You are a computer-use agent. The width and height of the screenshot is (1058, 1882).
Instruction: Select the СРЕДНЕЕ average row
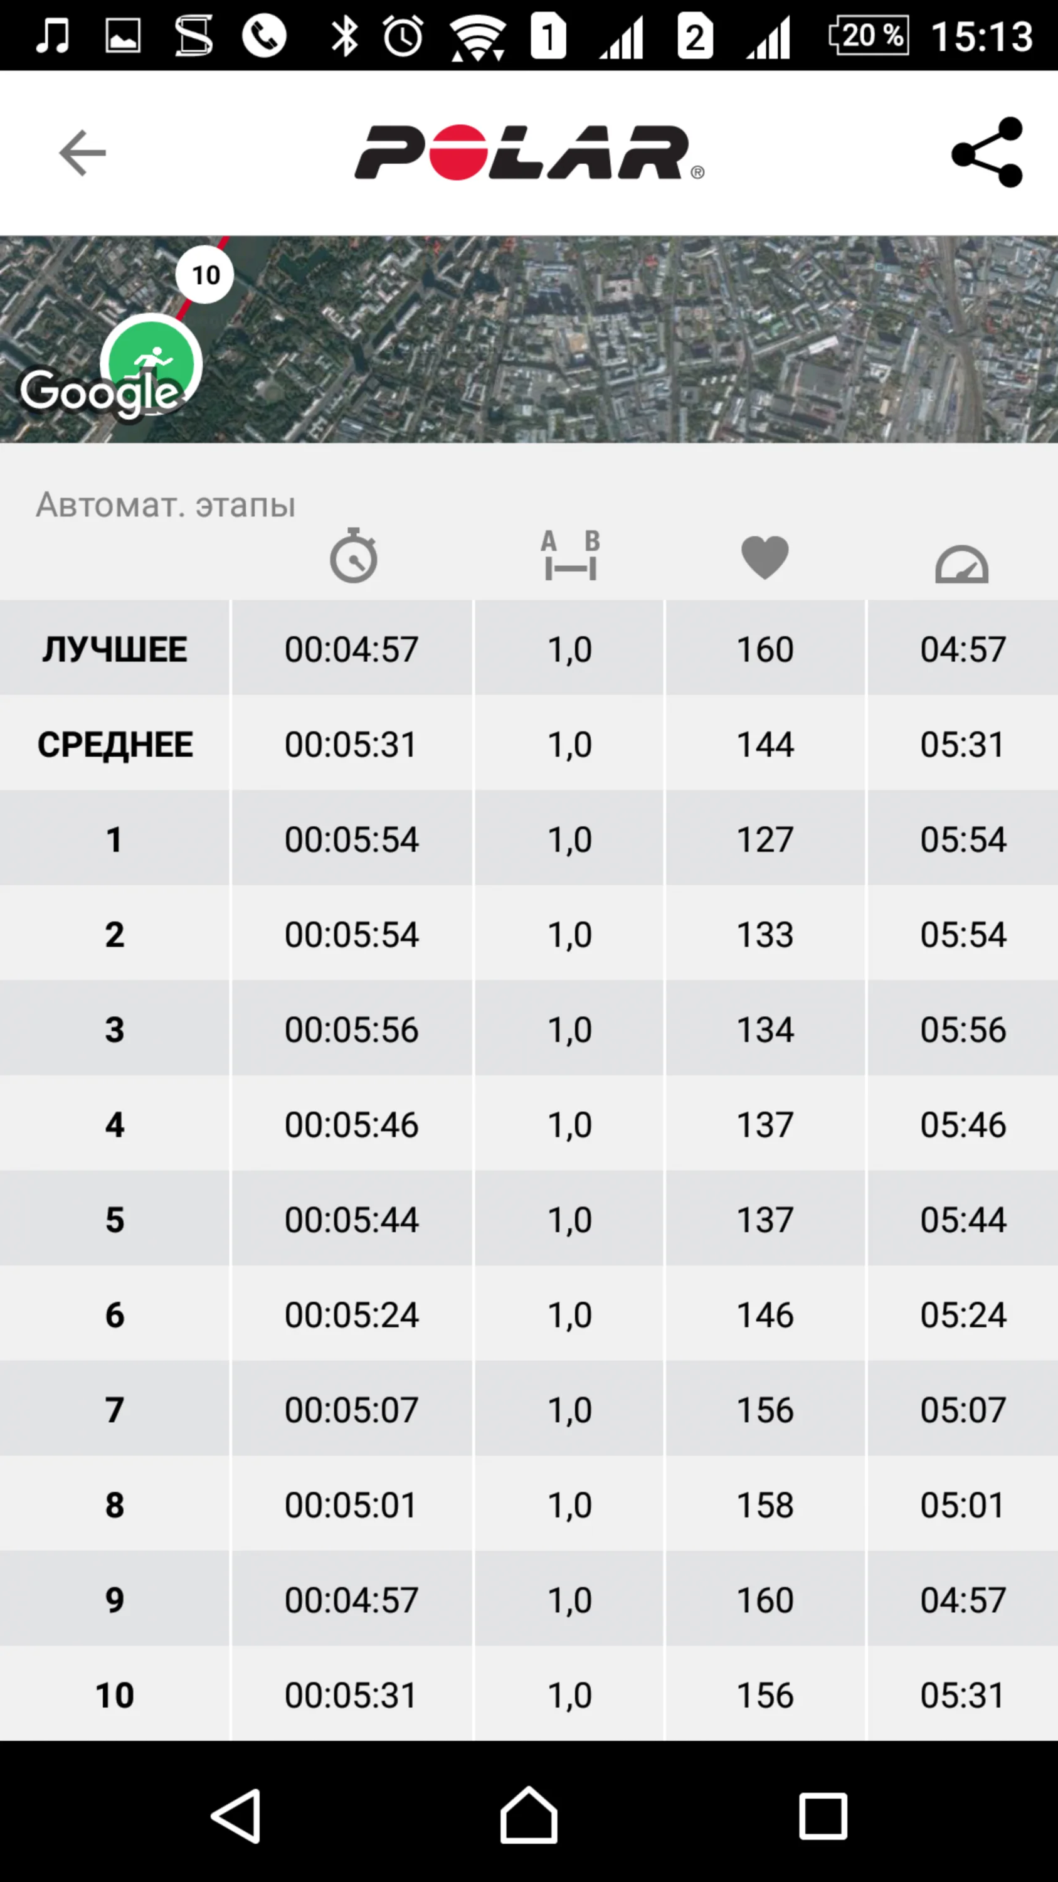(115, 744)
